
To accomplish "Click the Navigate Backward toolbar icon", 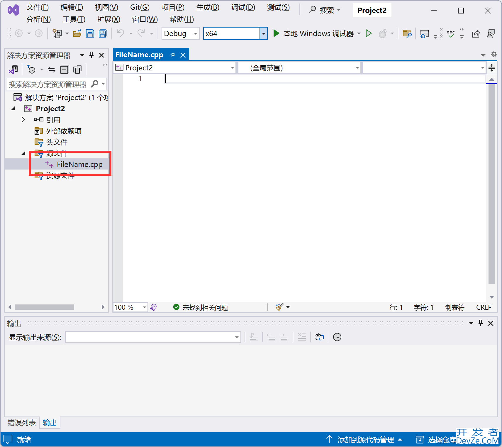I will [19, 33].
